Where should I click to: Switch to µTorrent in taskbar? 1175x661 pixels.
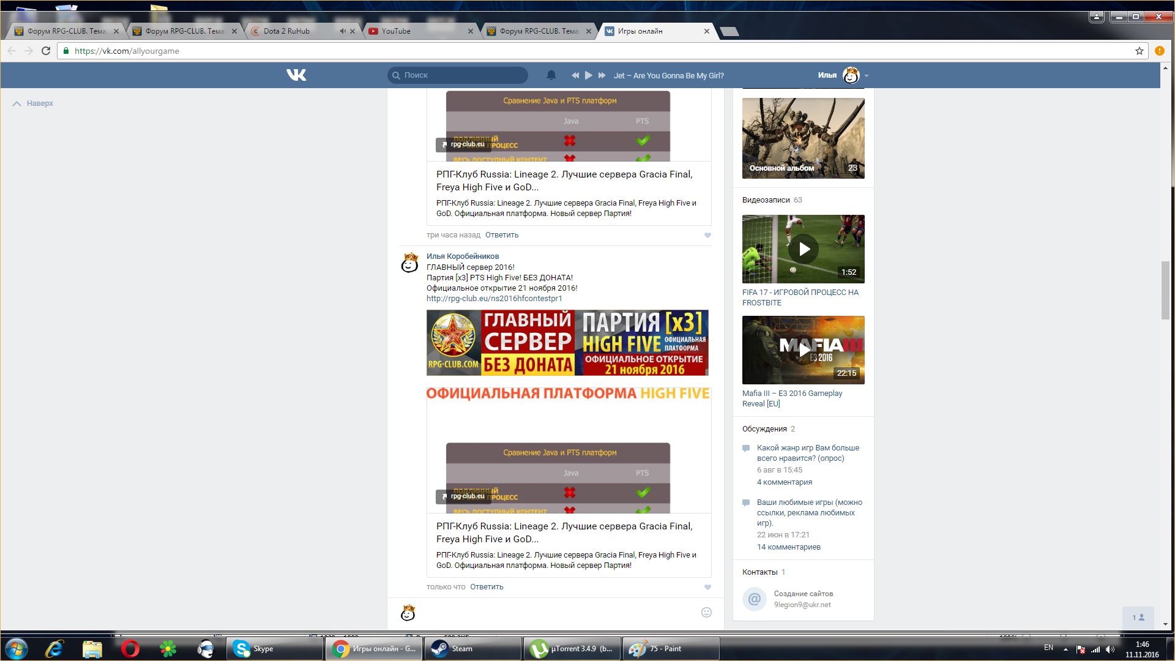tap(572, 649)
